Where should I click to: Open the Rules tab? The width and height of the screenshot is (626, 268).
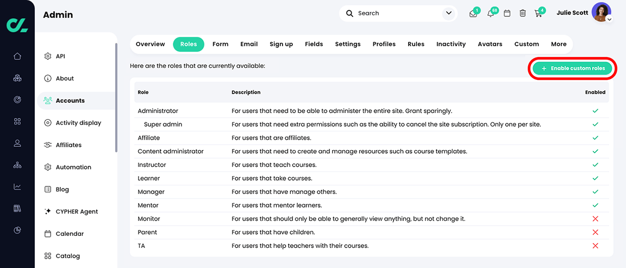[x=416, y=44]
